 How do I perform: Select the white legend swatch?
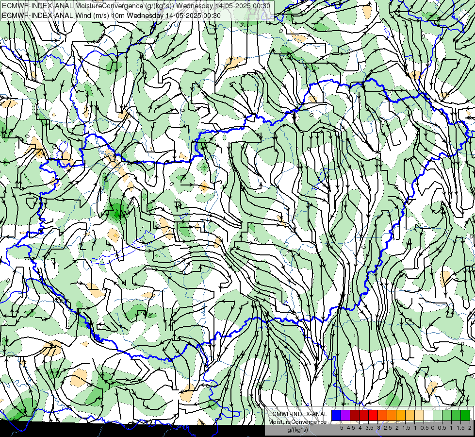[428, 415]
